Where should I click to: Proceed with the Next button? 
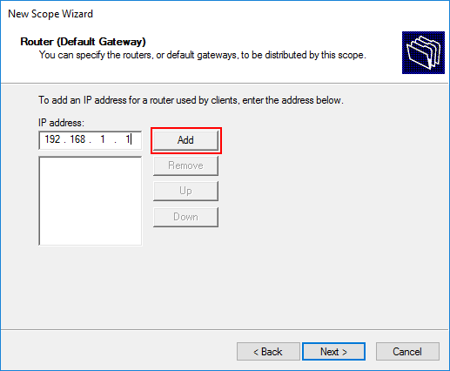click(333, 352)
